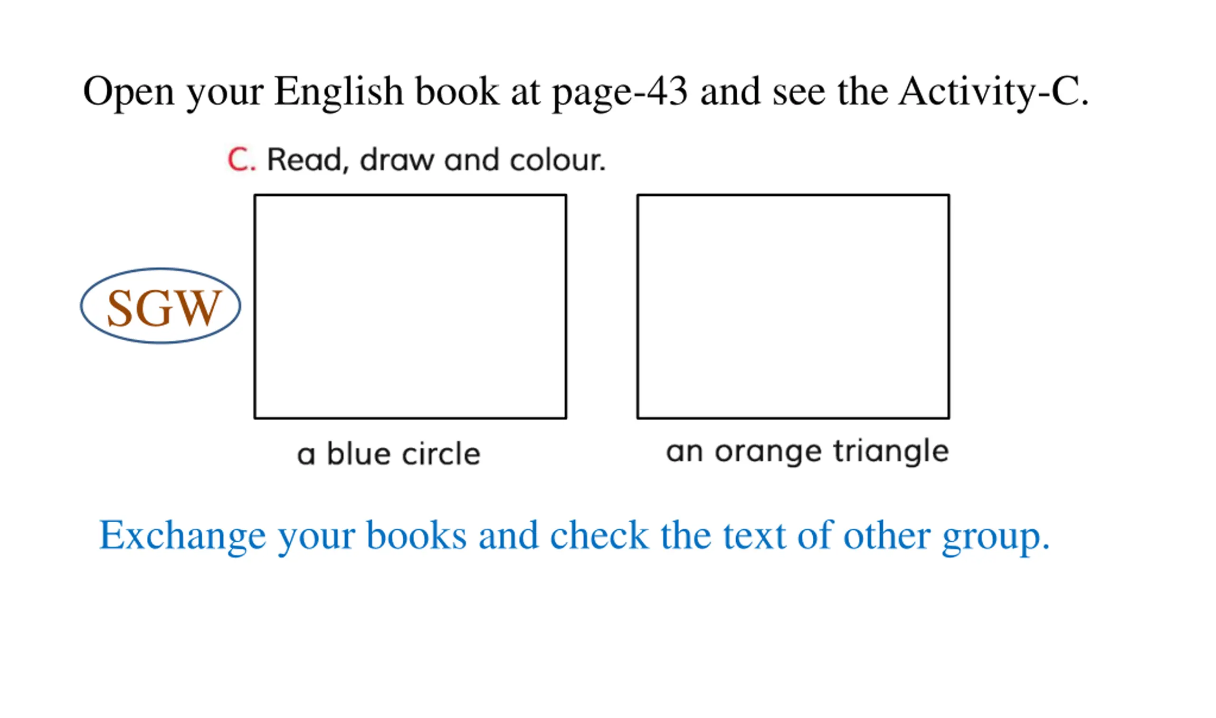This screenshot has height=718, width=1216.
Task: Click the SGW oval badge
Action: (x=161, y=306)
